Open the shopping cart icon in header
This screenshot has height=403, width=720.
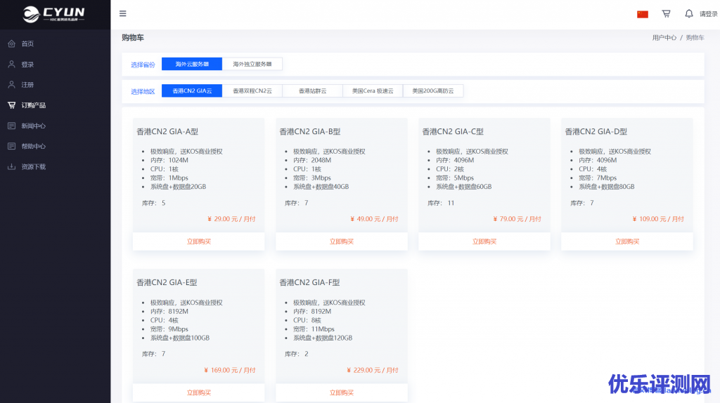[x=666, y=13]
